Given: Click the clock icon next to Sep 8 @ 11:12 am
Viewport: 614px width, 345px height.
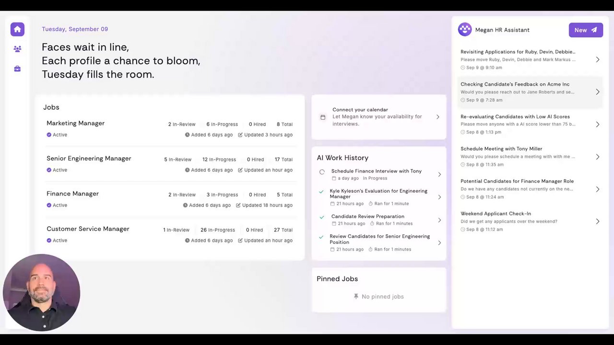Looking at the screenshot, I should tap(463, 230).
